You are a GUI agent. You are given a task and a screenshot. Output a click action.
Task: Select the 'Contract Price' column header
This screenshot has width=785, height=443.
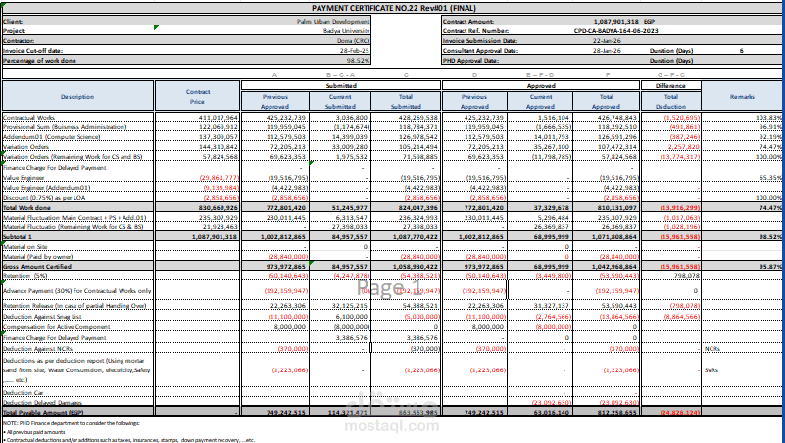click(197, 97)
